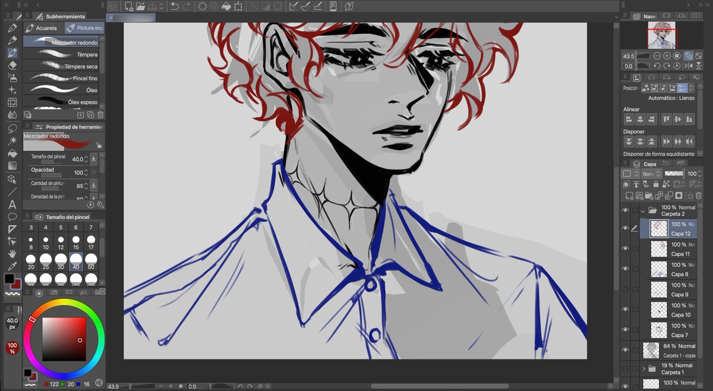The height and width of the screenshot is (391, 713).
Task: Select the Témpera seca brush
Action: click(61, 66)
